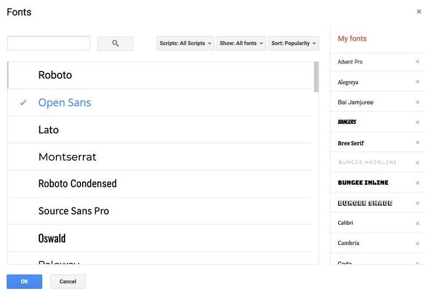Choose Bai Jamjuree in My fonts
Image resolution: width=425 pixels, height=292 pixels.
(355, 102)
